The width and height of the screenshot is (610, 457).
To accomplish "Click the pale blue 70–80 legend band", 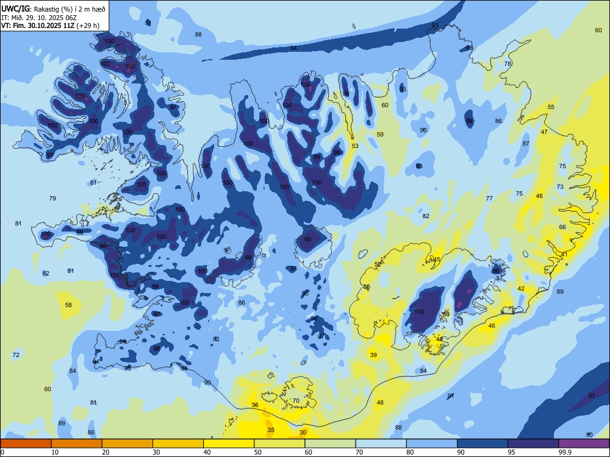I will tap(381, 444).
